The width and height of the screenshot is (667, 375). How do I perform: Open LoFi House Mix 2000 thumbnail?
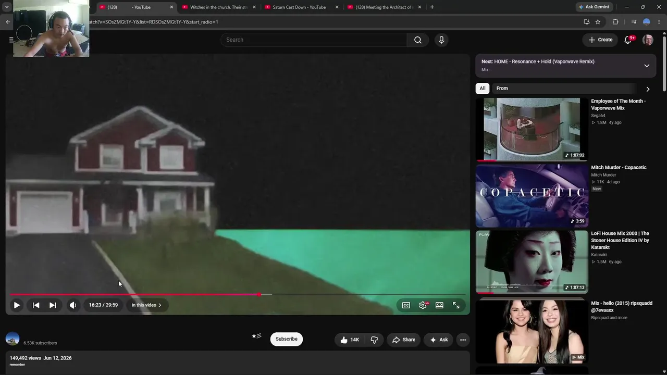[x=532, y=262]
